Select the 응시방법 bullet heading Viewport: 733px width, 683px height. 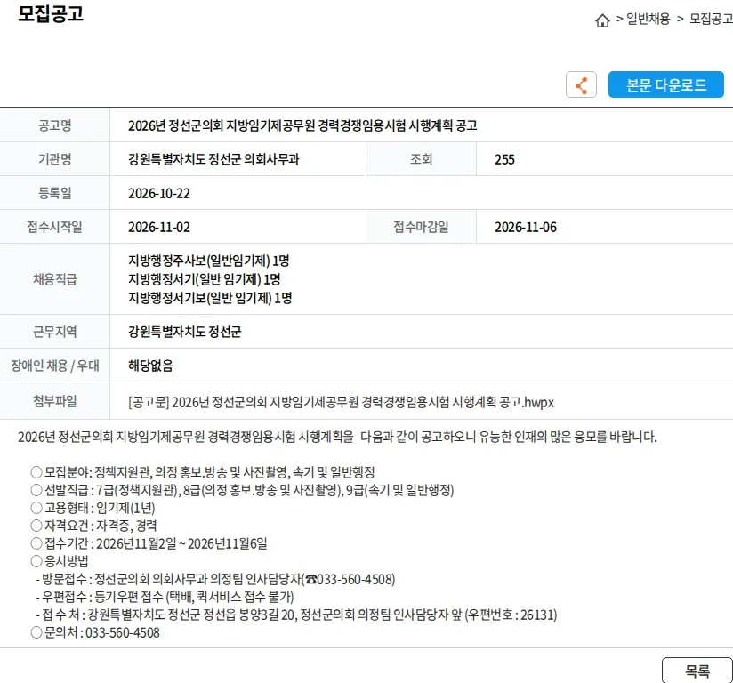[x=60, y=561]
